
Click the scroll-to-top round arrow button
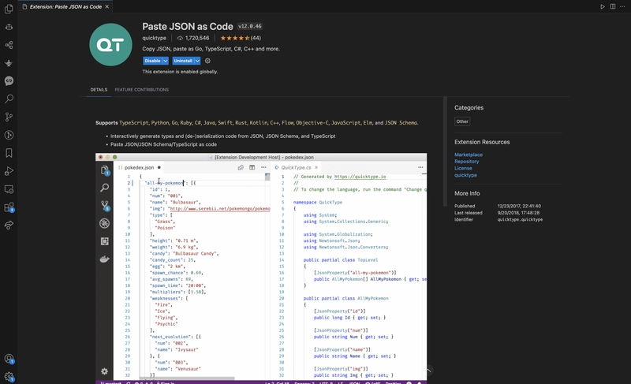(428, 371)
